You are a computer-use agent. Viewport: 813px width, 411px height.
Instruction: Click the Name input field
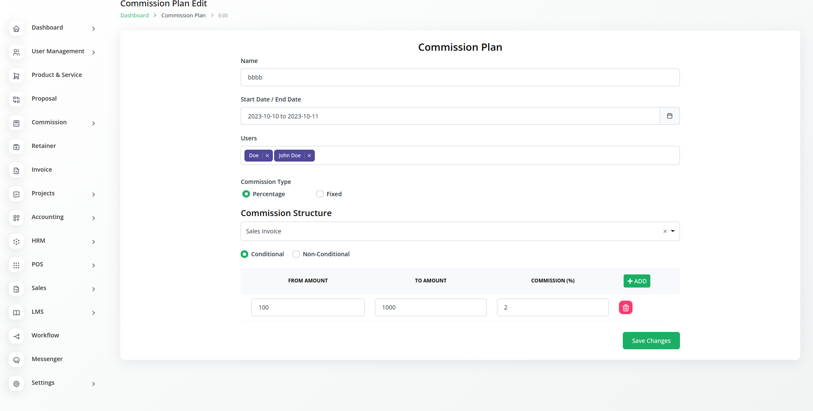pyautogui.click(x=460, y=77)
